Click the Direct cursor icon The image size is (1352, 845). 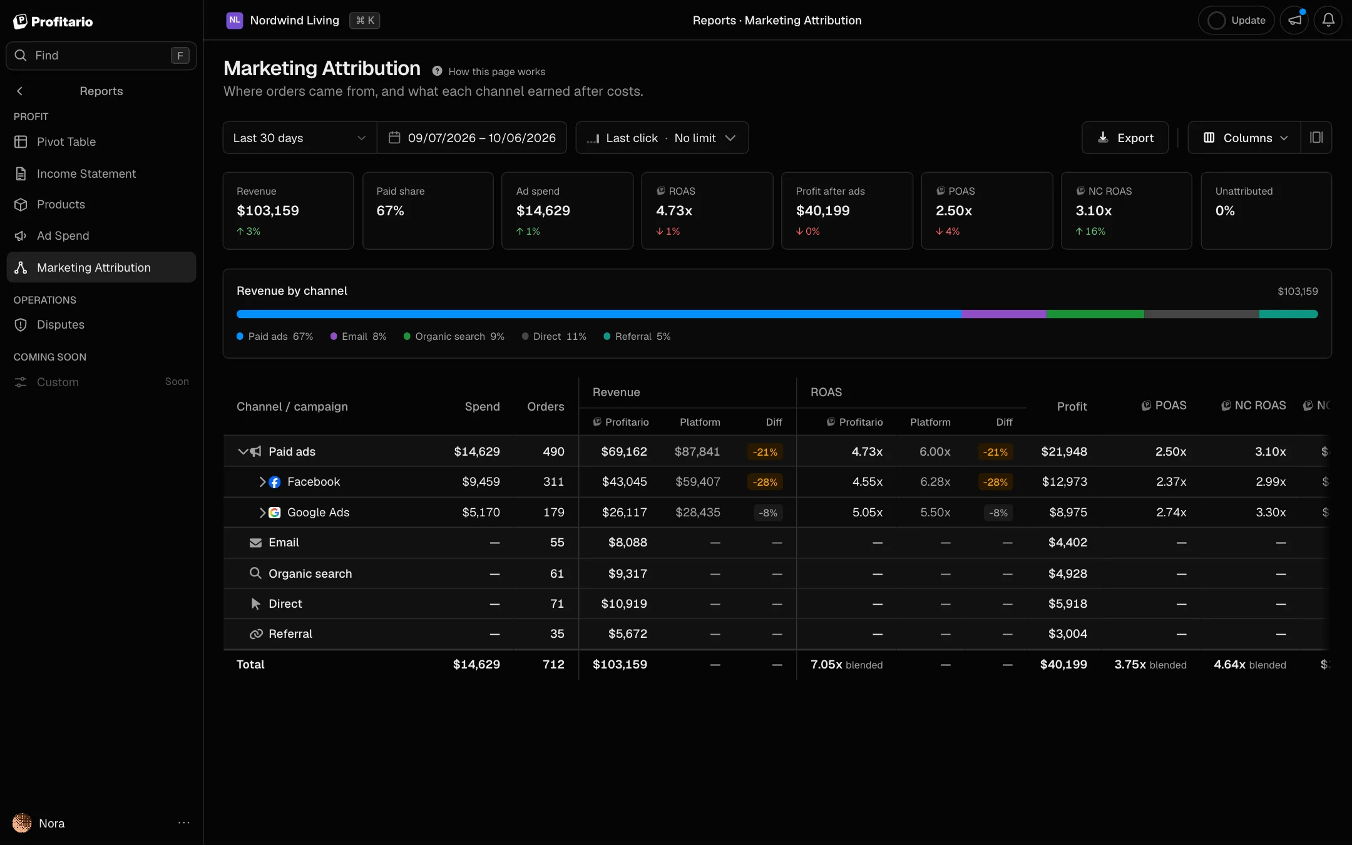click(x=255, y=603)
